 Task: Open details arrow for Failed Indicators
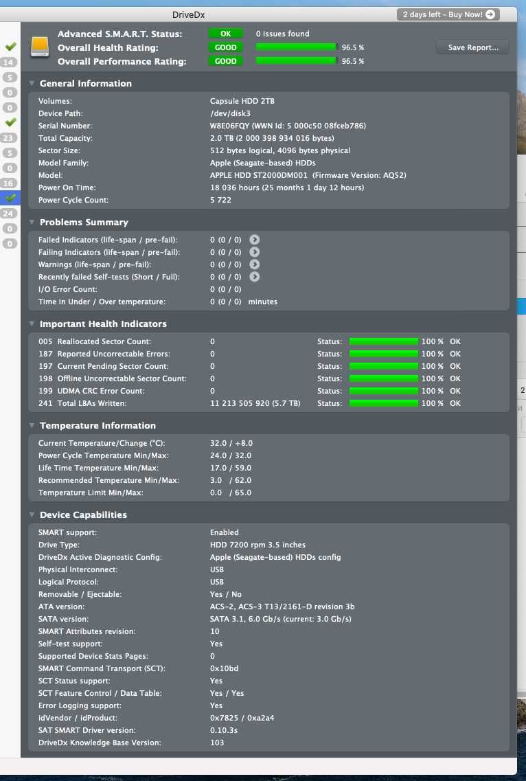255,240
